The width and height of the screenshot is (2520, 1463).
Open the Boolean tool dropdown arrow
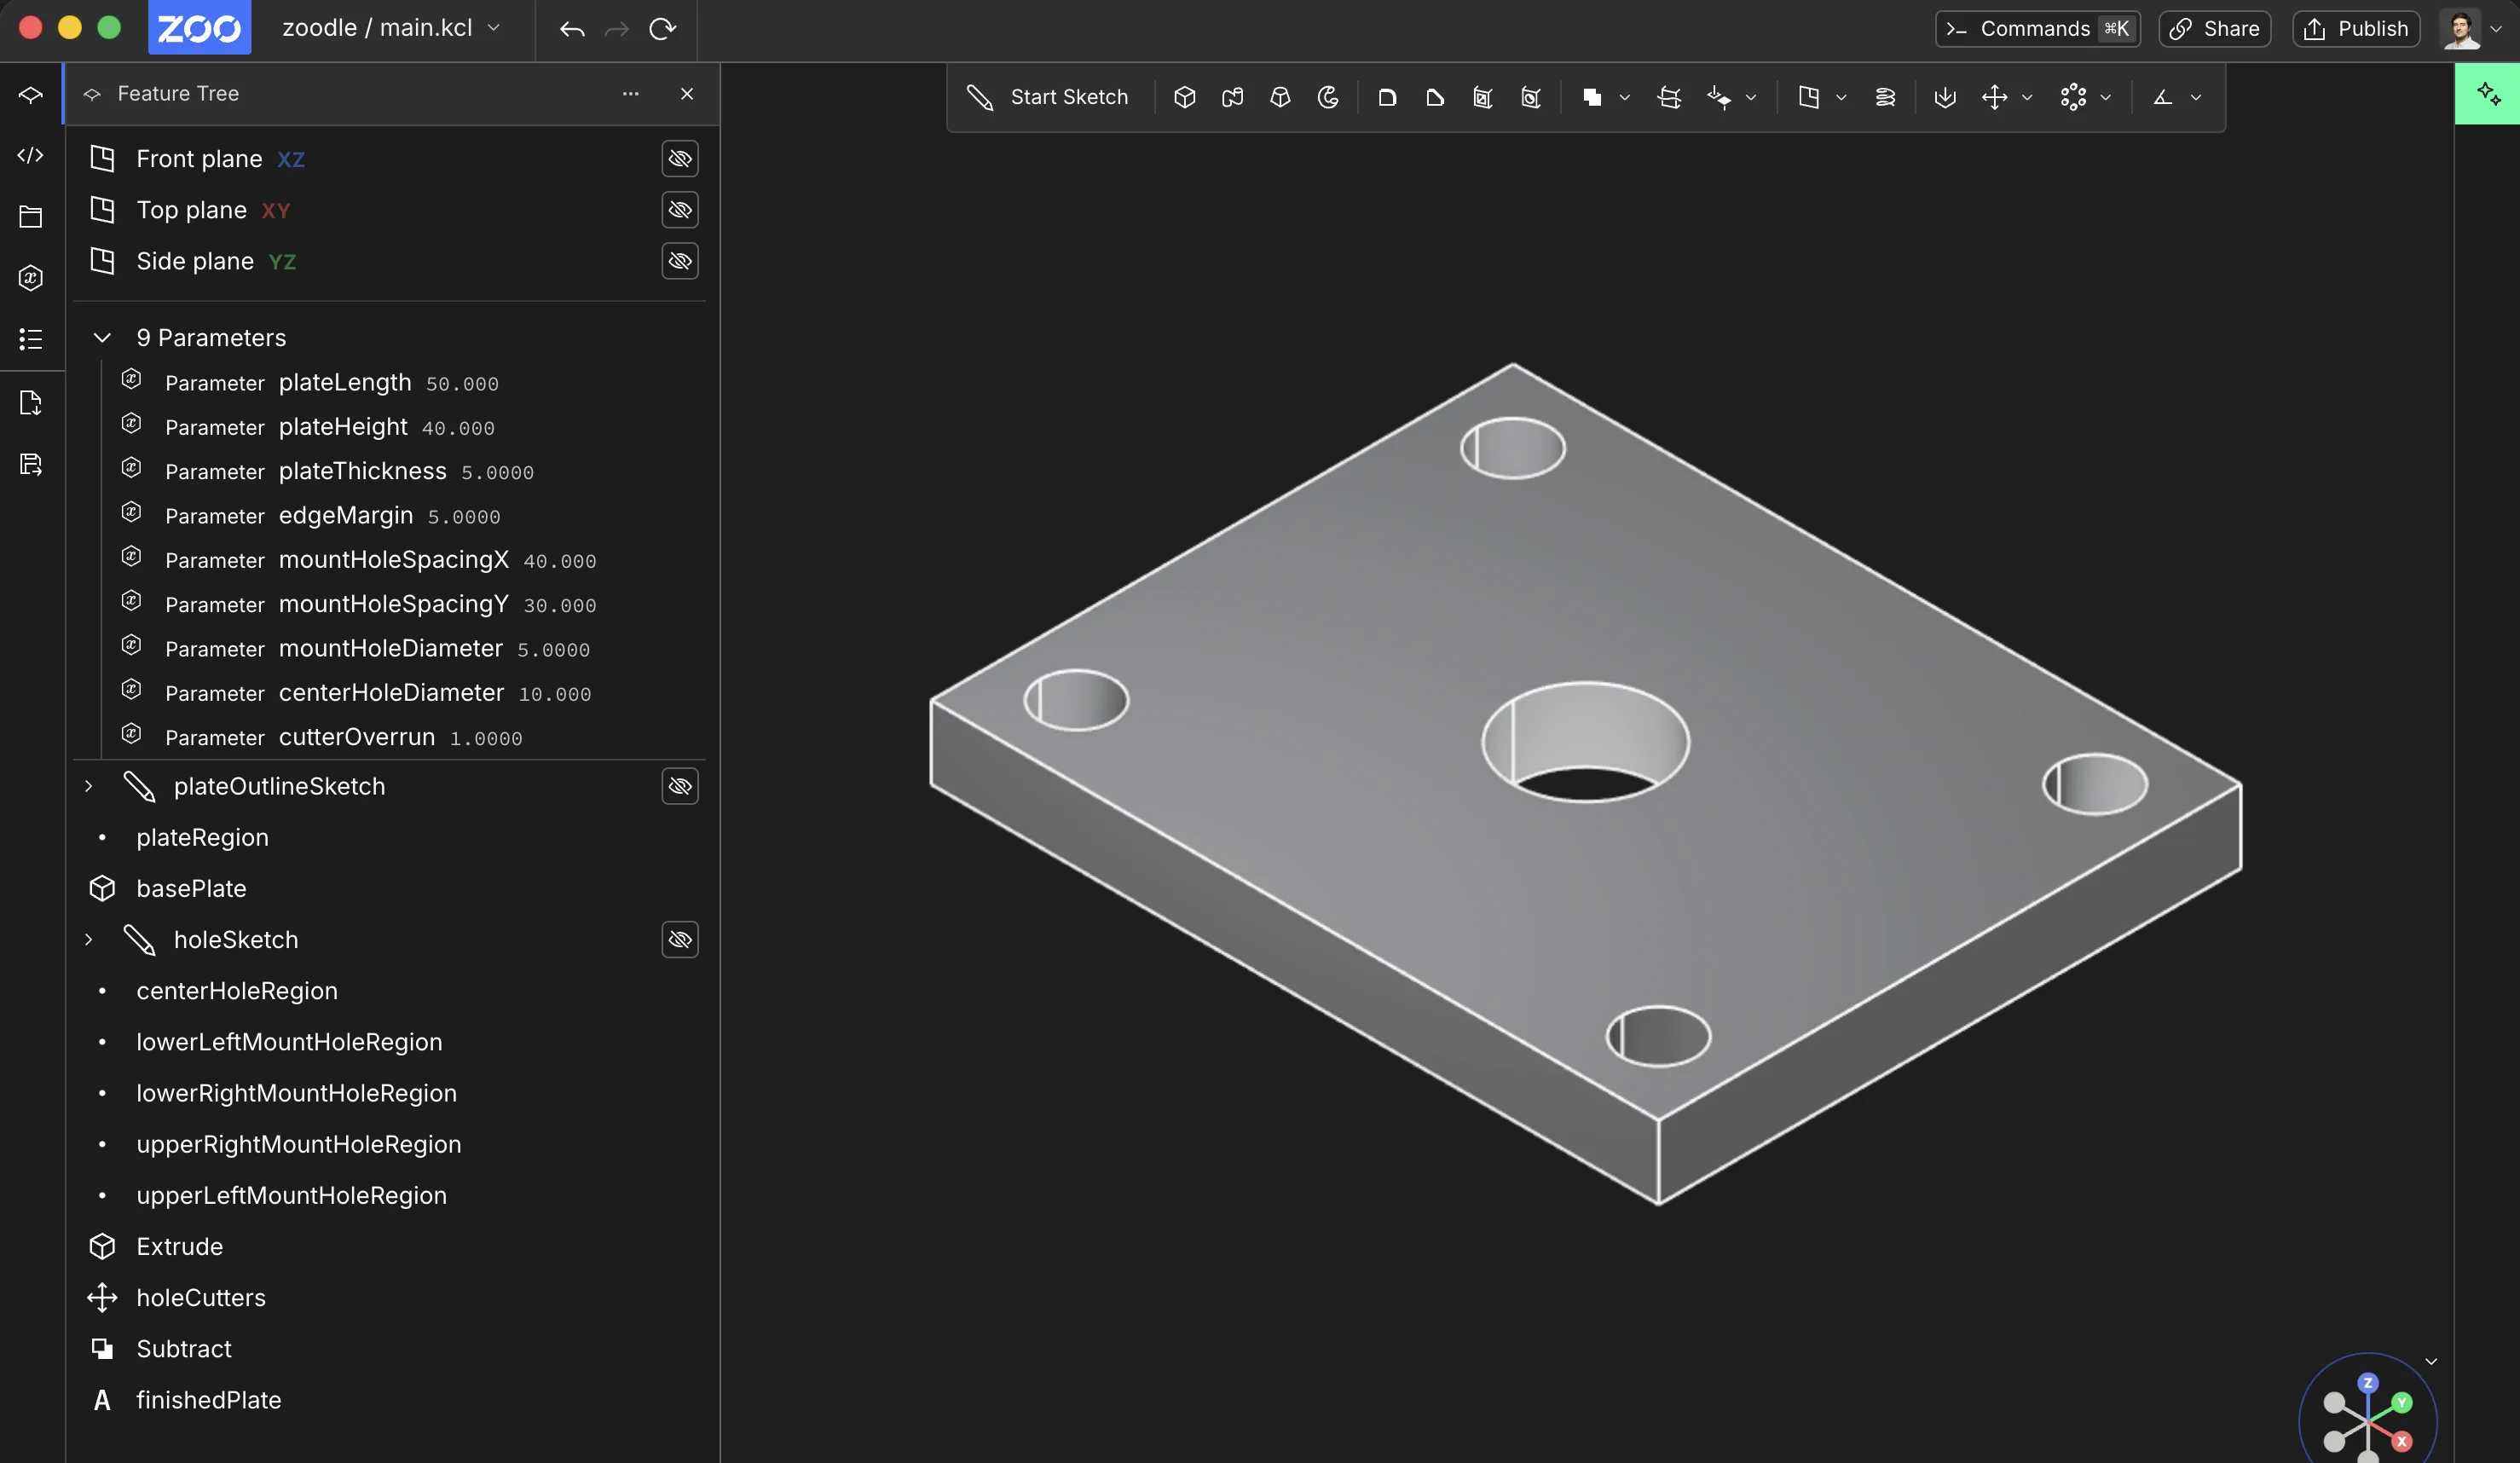pyautogui.click(x=1625, y=97)
